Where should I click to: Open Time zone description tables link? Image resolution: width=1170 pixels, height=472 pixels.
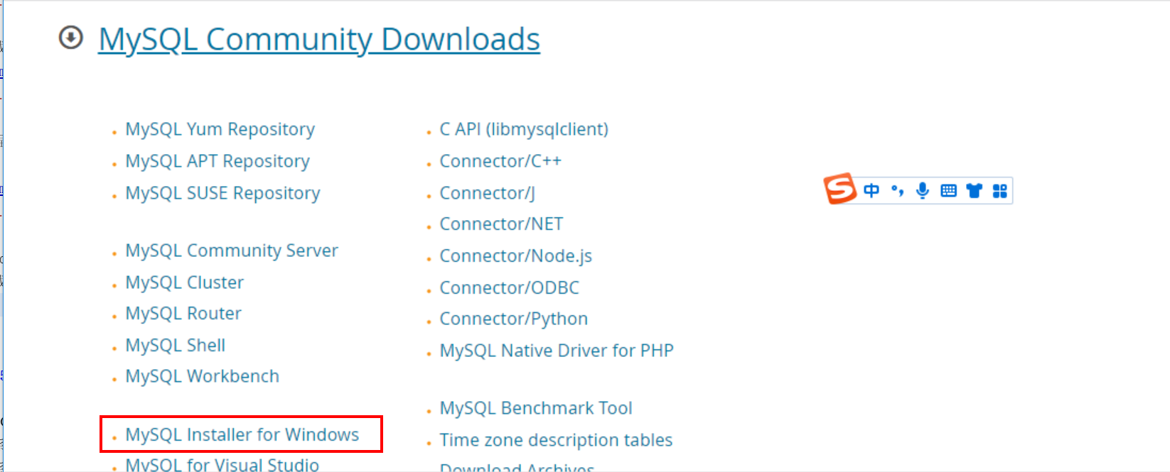pos(556,440)
